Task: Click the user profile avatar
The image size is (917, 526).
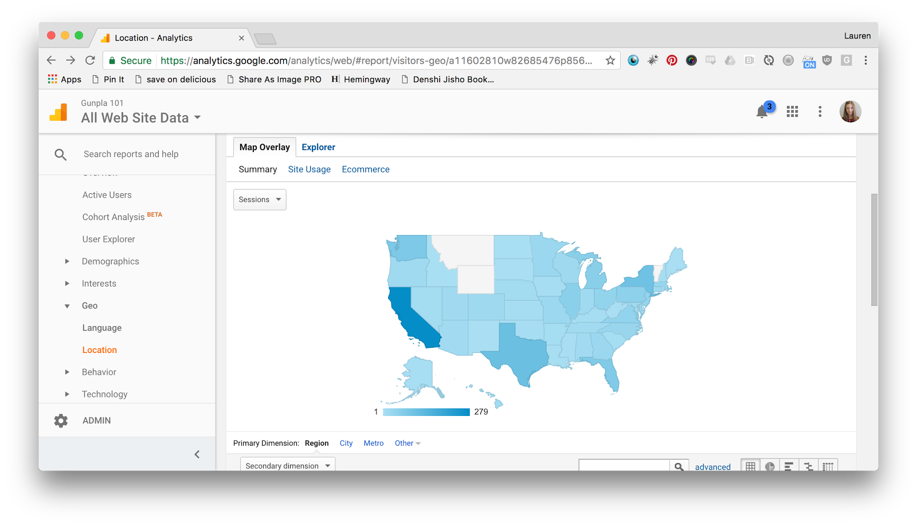Action: point(851,111)
